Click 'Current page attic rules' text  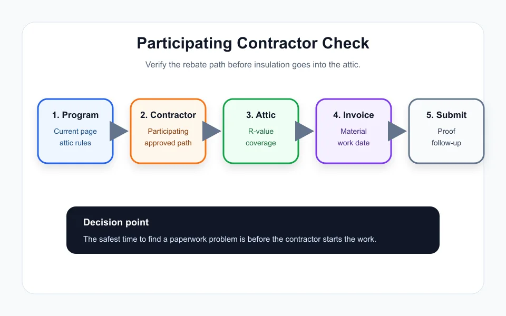coord(75,137)
